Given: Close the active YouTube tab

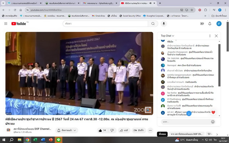Looking at the screenshot, I should 154,3.
